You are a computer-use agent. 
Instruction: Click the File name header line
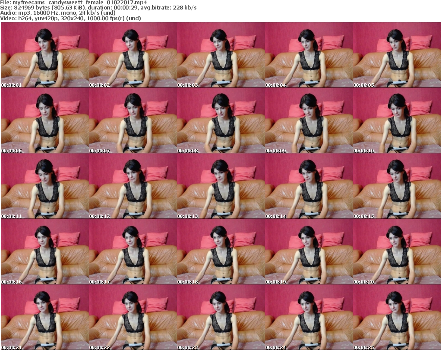tap(73, 2)
